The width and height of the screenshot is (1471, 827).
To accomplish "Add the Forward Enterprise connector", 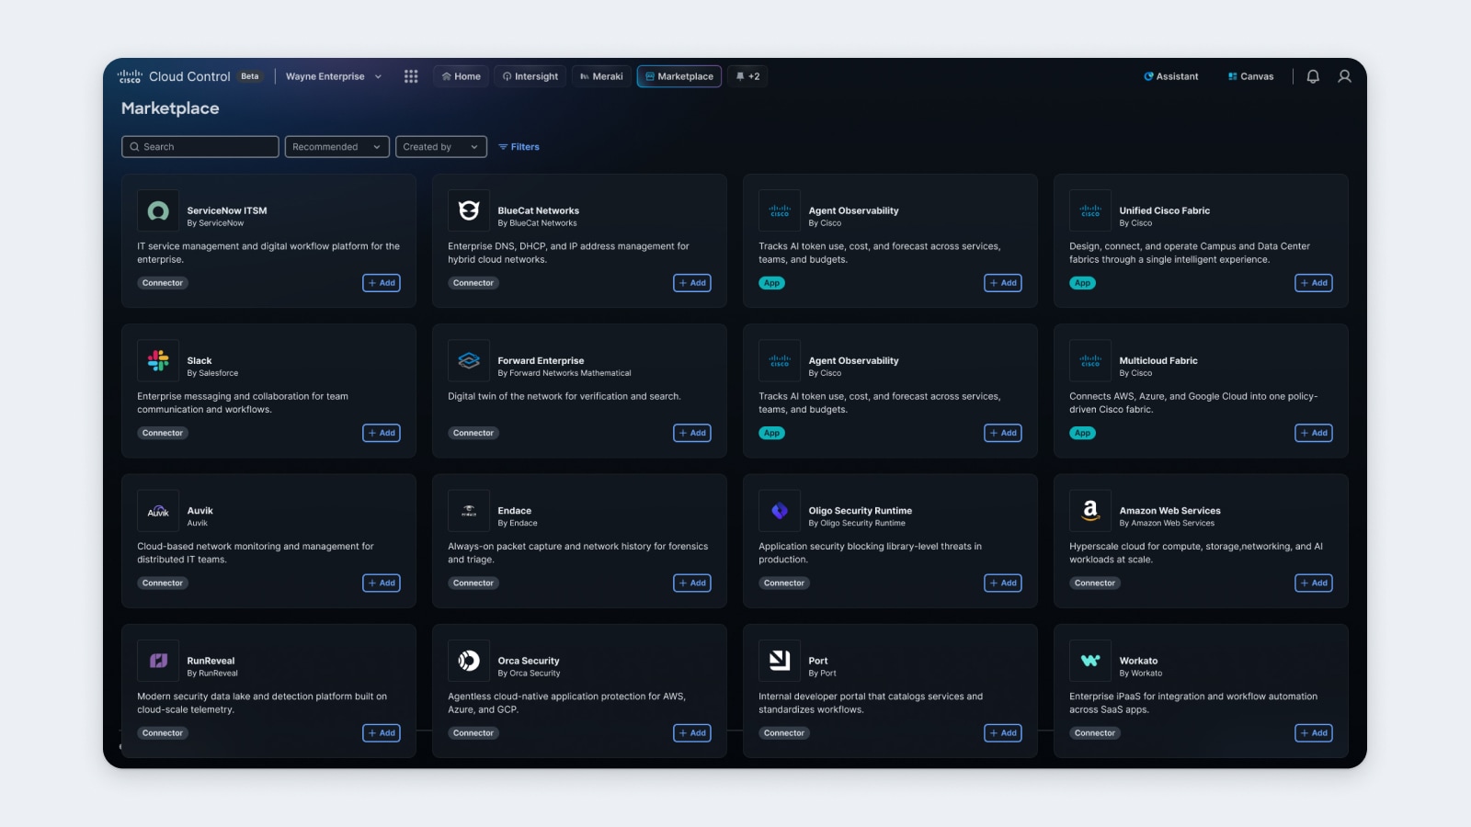I will point(692,433).
